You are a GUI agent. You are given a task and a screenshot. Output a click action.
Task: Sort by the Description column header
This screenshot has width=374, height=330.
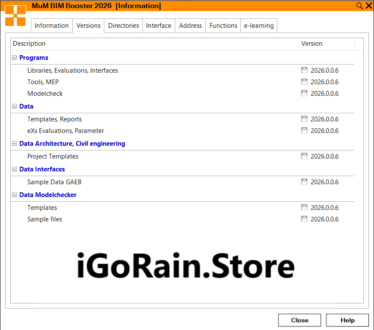click(x=154, y=44)
